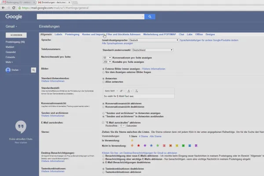Screen dimensions: 264x176
Task: Open the text color dropdown
Action: point(130,91)
